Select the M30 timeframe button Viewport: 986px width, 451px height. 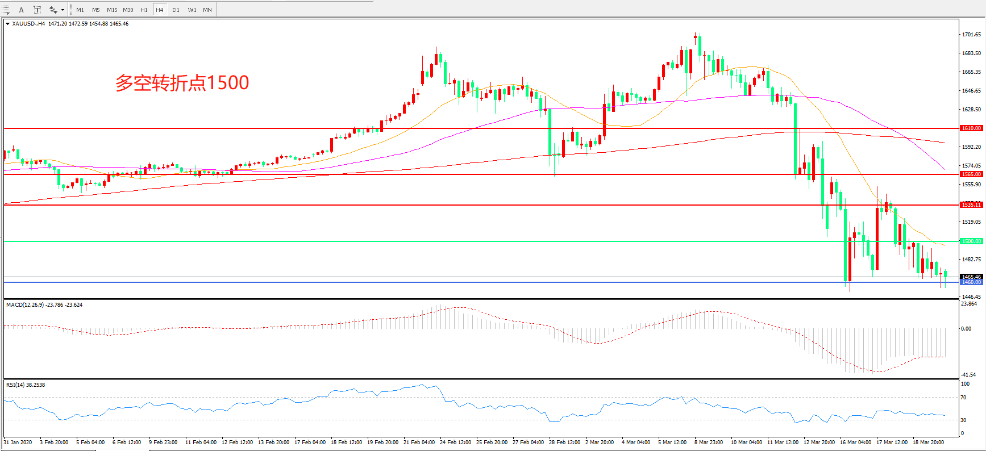tap(128, 10)
